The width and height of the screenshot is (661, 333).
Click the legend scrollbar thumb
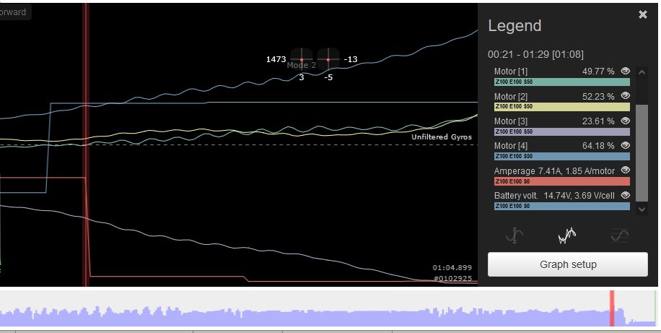coord(642,153)
